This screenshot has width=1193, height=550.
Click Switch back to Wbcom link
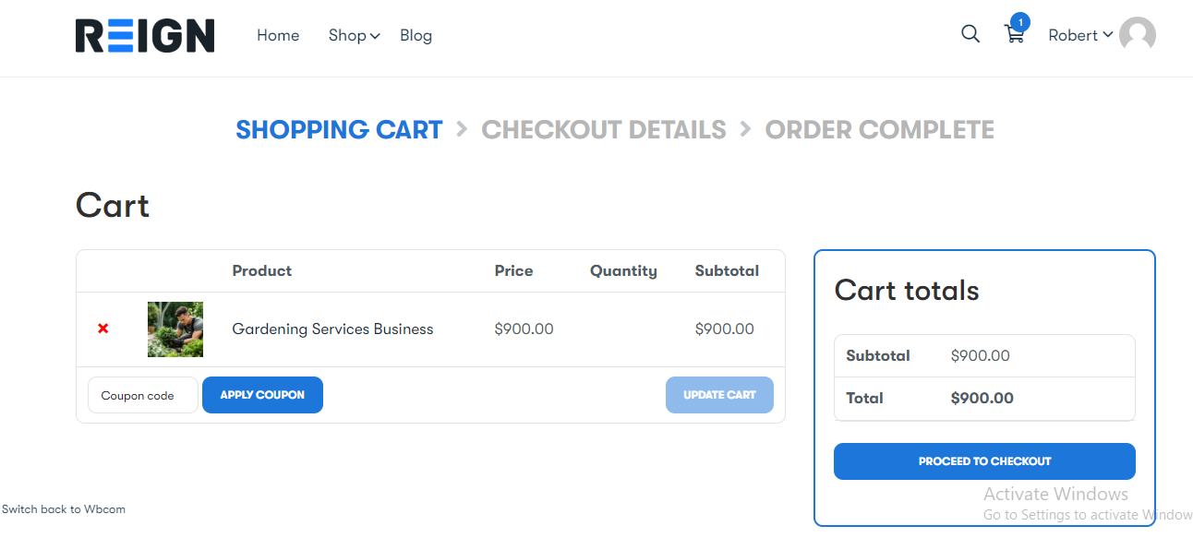64,509
